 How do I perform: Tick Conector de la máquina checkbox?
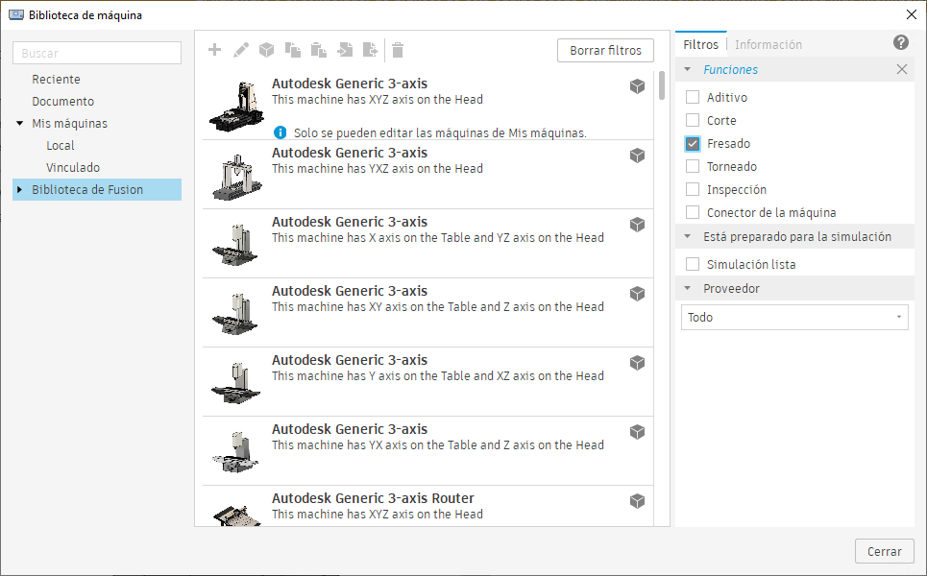(x=693, y=212)
